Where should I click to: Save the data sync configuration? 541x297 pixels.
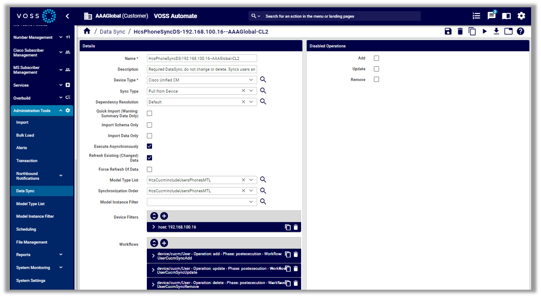click(448, 31)
